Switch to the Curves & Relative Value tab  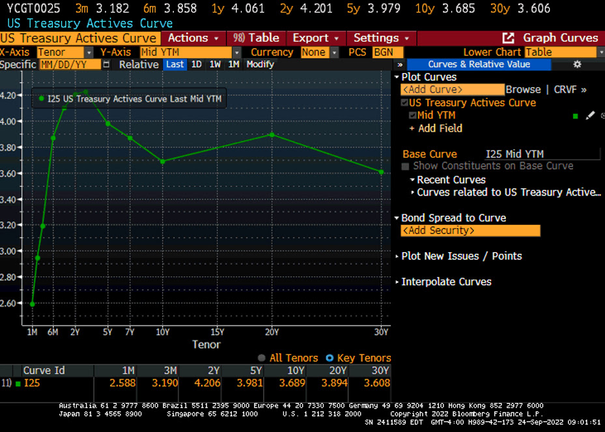point(479,65)
